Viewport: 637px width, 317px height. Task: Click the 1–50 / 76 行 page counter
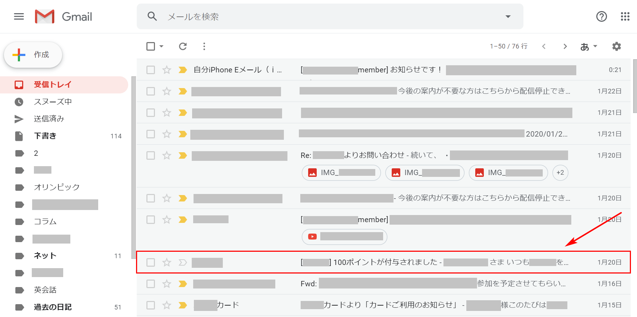click(x=508, y=46)
